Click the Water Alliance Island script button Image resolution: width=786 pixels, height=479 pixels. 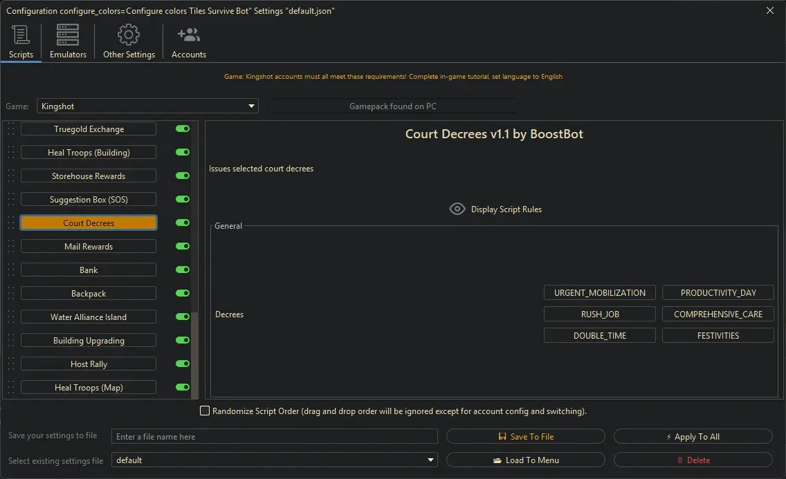(x=88, y=317)
